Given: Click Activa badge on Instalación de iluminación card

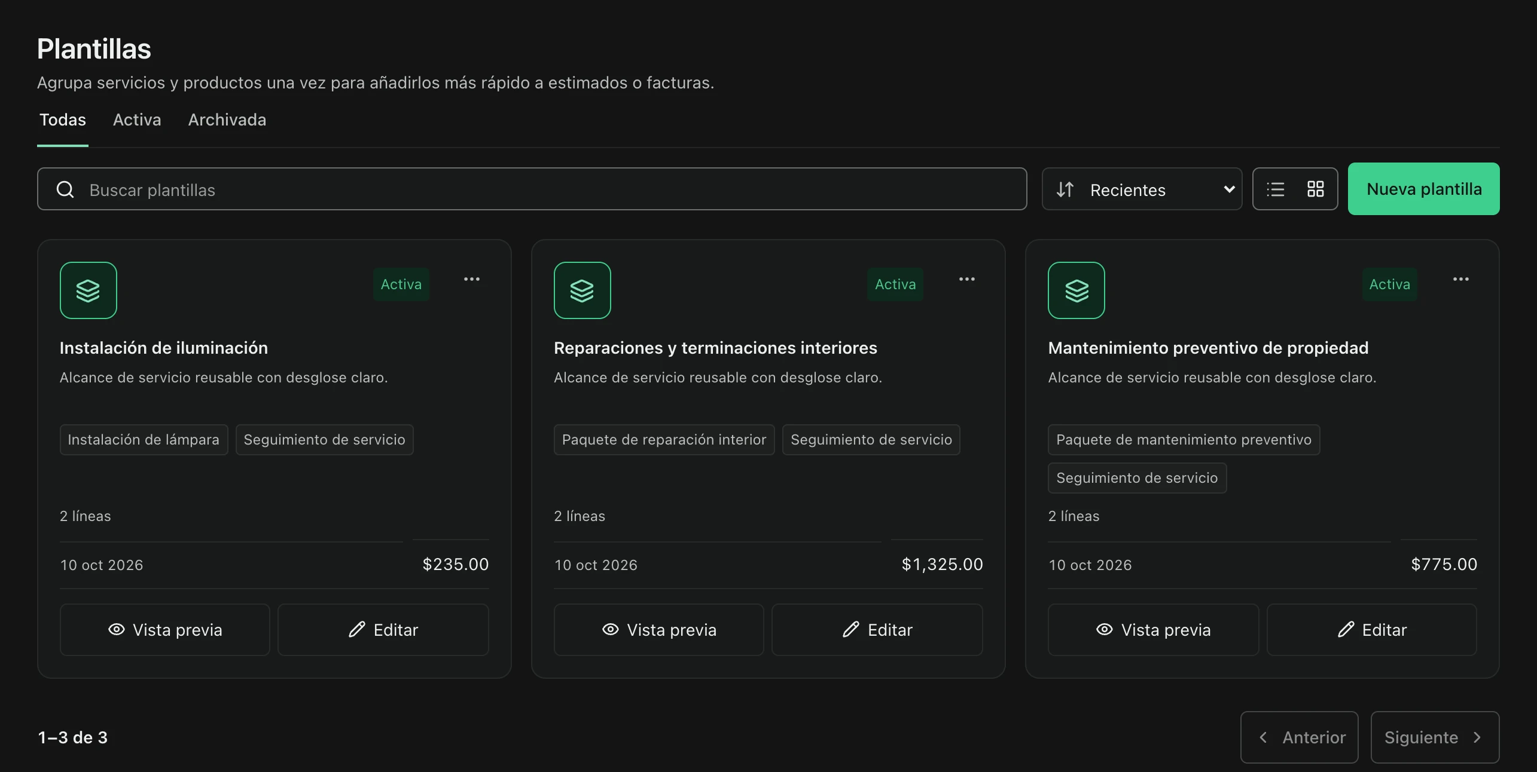Looking at the screenshot, I should [401, 284].
